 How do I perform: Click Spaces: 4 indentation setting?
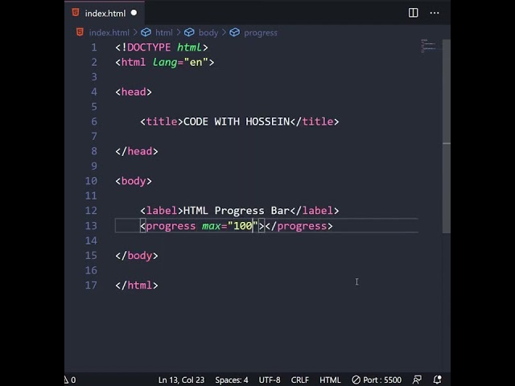coord(232,380)
